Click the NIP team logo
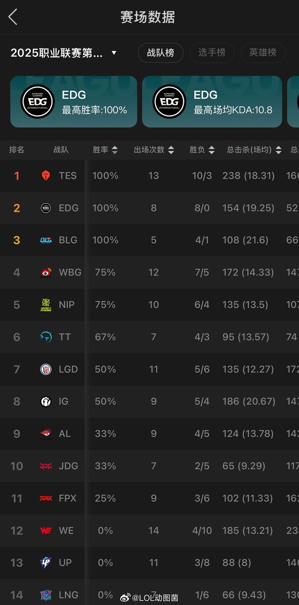This screenshot has width=299, height=605. 46,305
